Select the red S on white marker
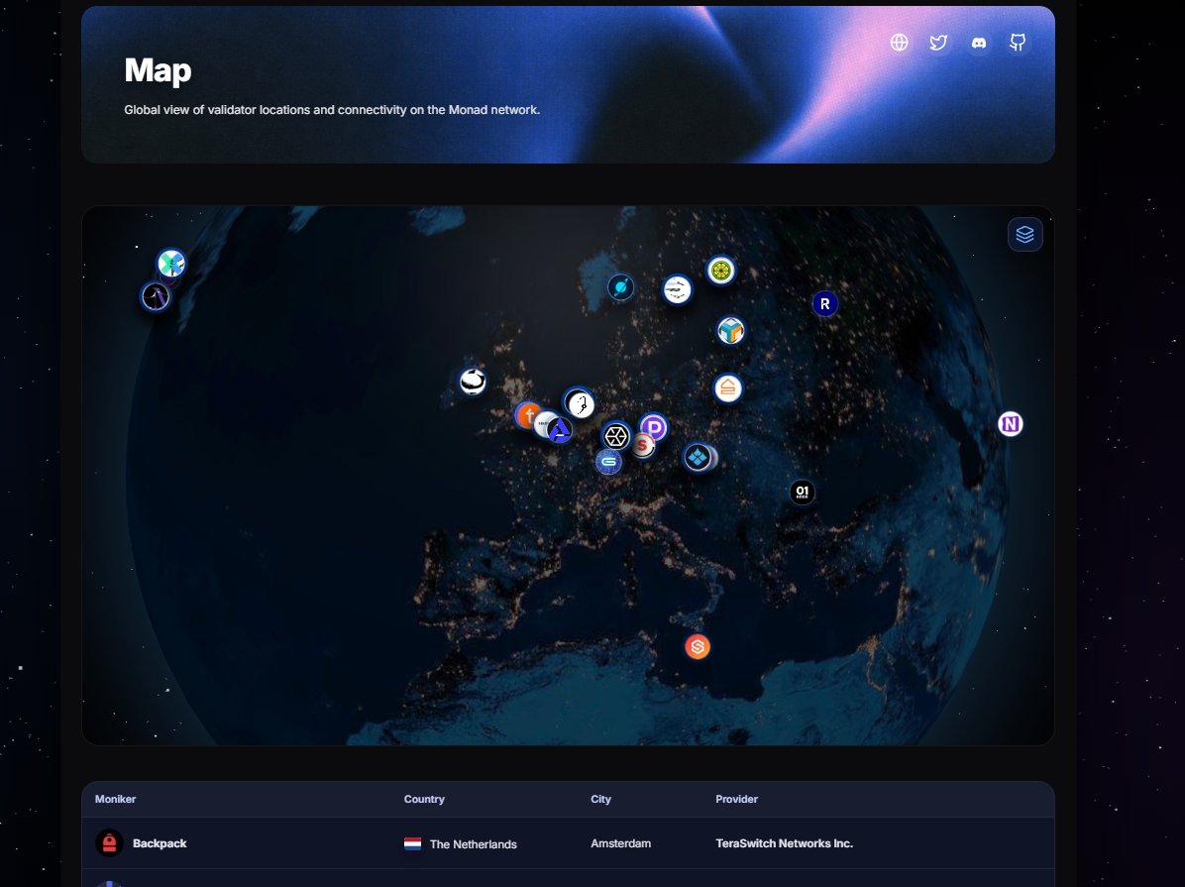1185x887 pixels. click(x=643, y=445)
